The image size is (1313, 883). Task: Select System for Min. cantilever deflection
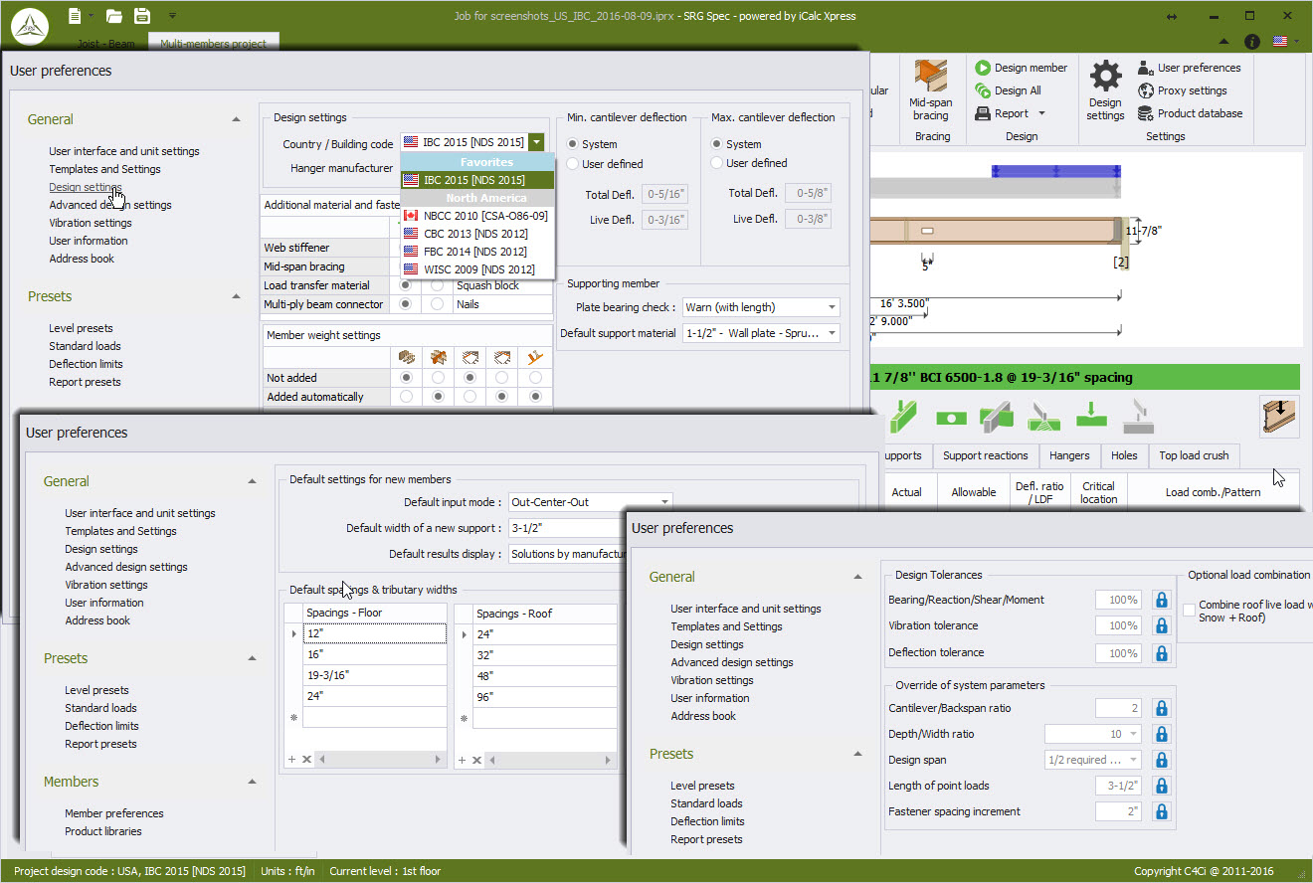(572, 144)
